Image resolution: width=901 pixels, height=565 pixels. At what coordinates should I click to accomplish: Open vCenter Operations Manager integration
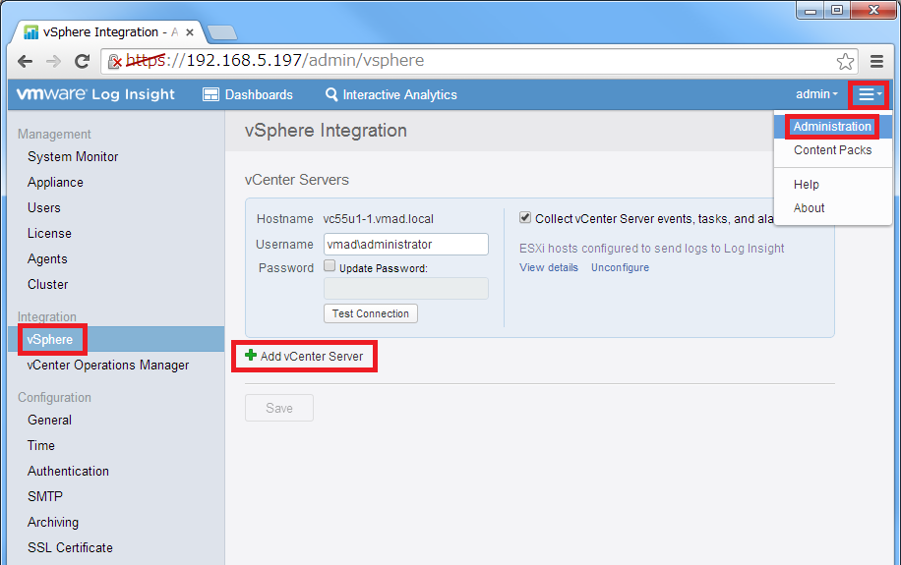[x=108, y=366]
